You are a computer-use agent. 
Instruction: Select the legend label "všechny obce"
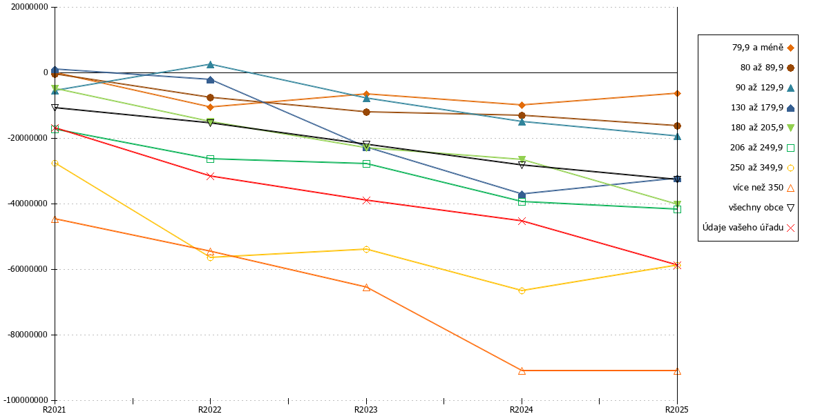756,208
